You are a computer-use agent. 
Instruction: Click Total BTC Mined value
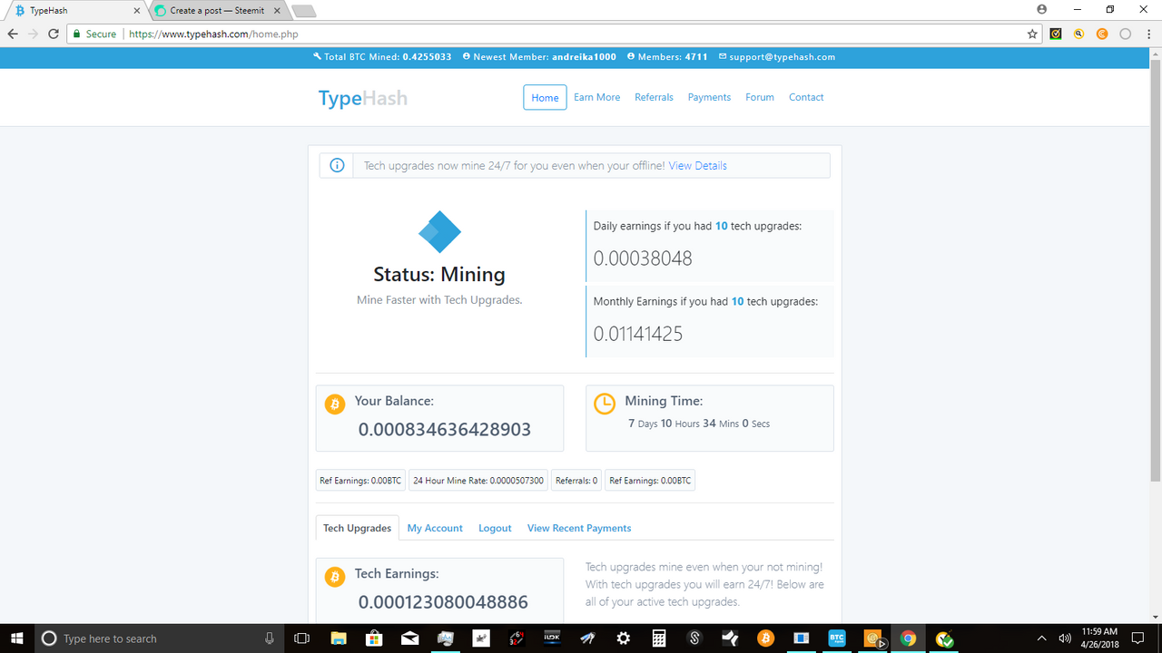(427, 56)
